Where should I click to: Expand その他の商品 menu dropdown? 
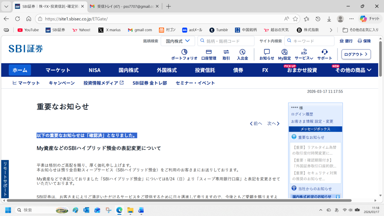pyautogui.click(x=353, y=70)
